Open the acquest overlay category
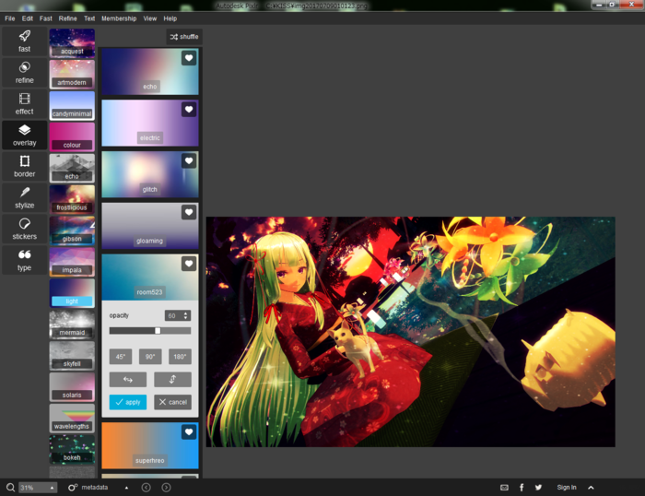Viewport: 645px width, 496px height. point(72,43)
